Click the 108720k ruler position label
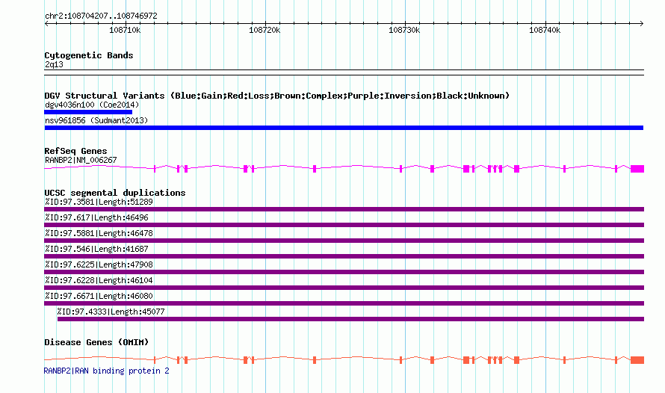 coord(265,30)
